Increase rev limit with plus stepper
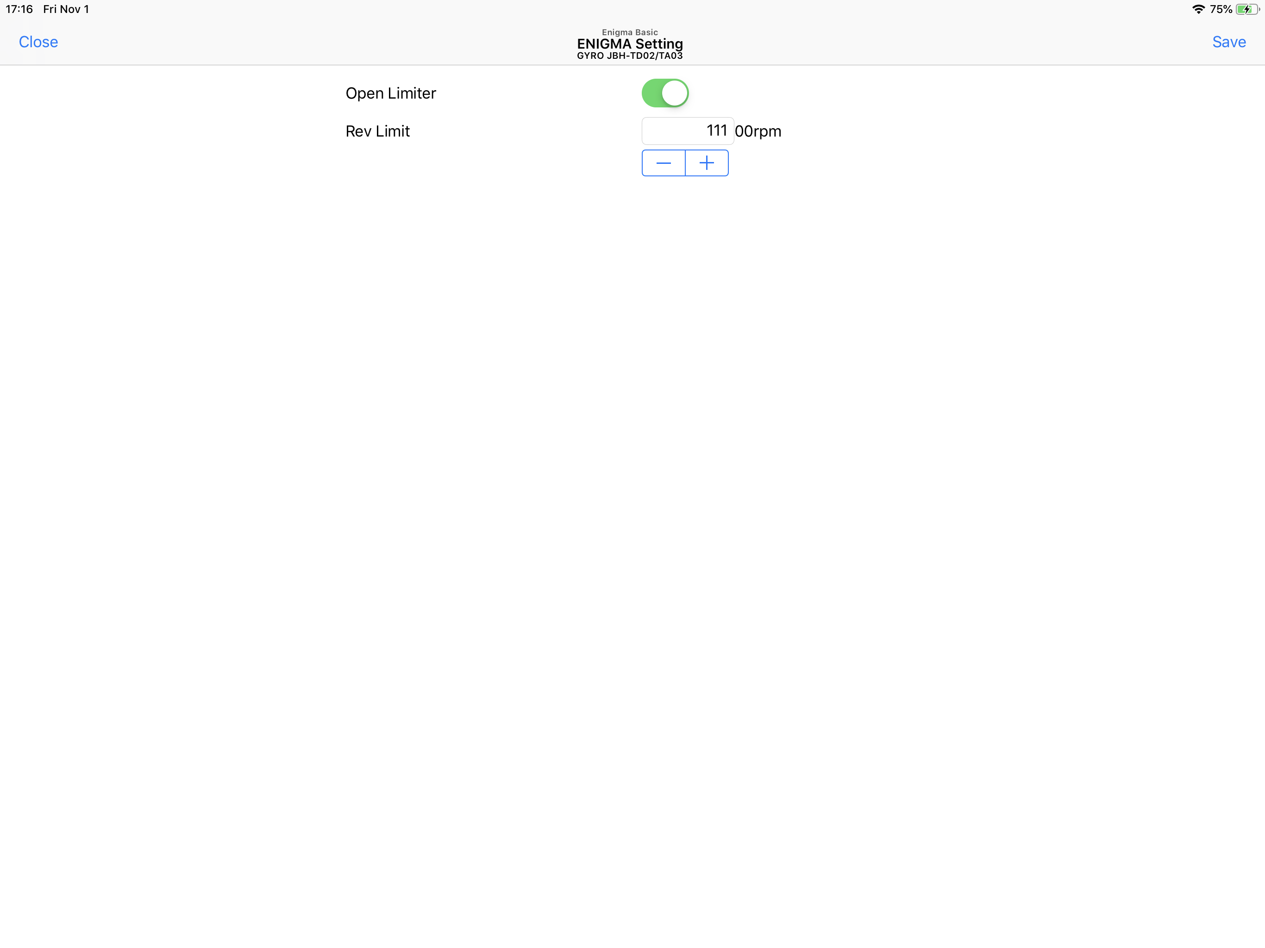 707,163
